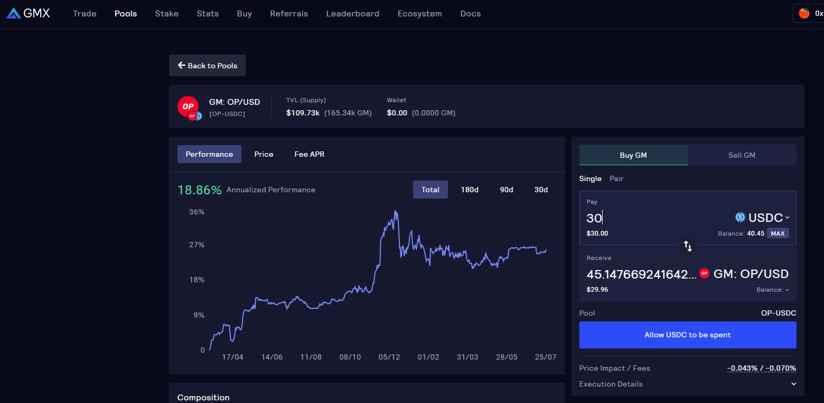Click the swap arrows between Pay and Receive
The height and width of the screenshot is (403, 824).
pos(687,246)
